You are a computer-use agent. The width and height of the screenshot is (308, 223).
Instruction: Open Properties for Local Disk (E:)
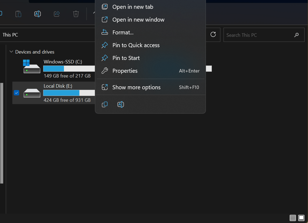125,71
